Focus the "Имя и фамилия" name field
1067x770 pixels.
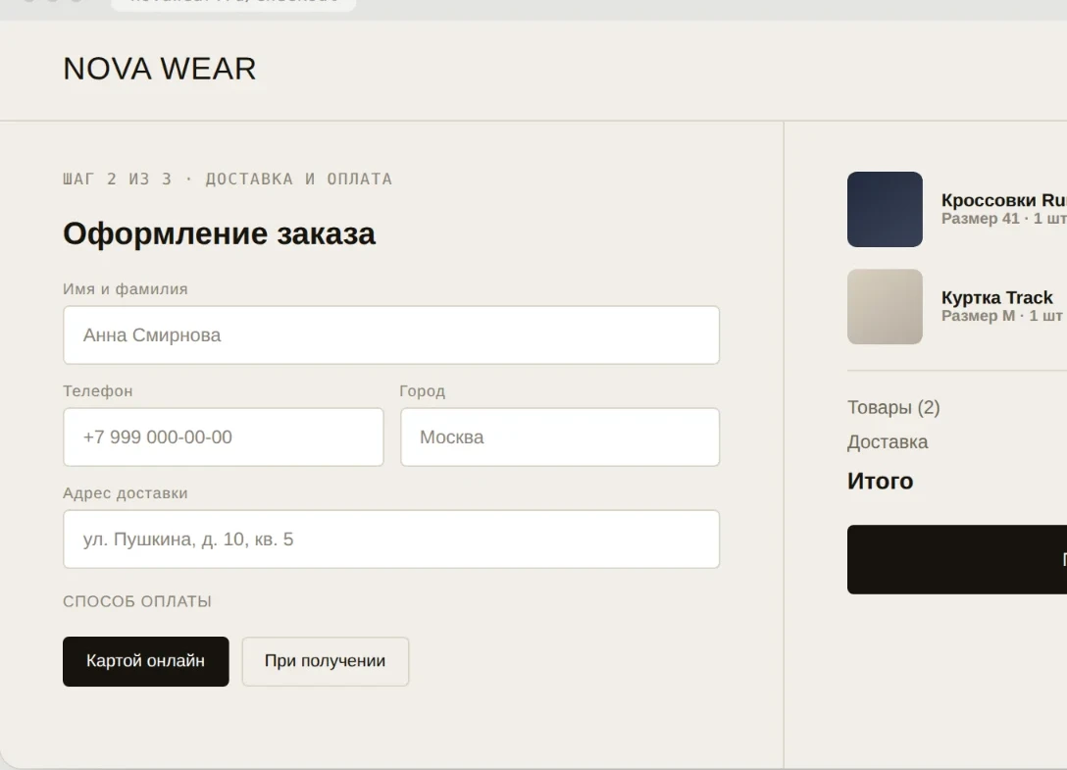tap(391, 334)
